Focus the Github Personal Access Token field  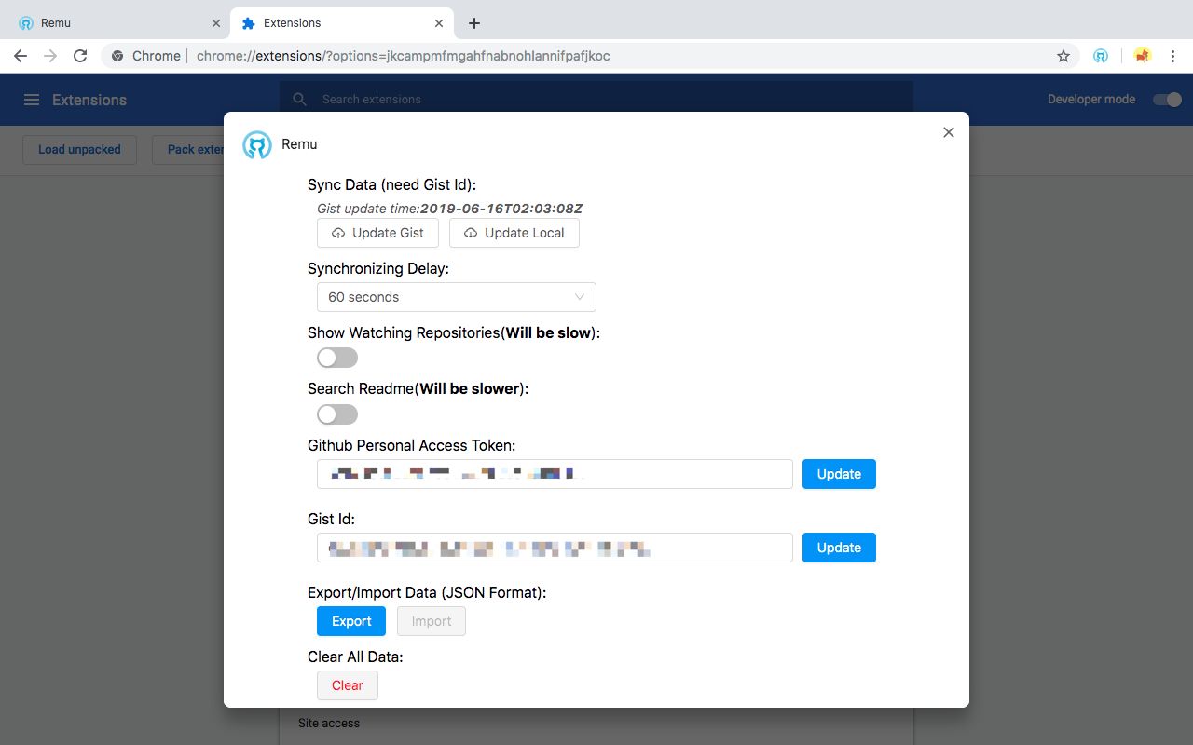click(555, 474)
